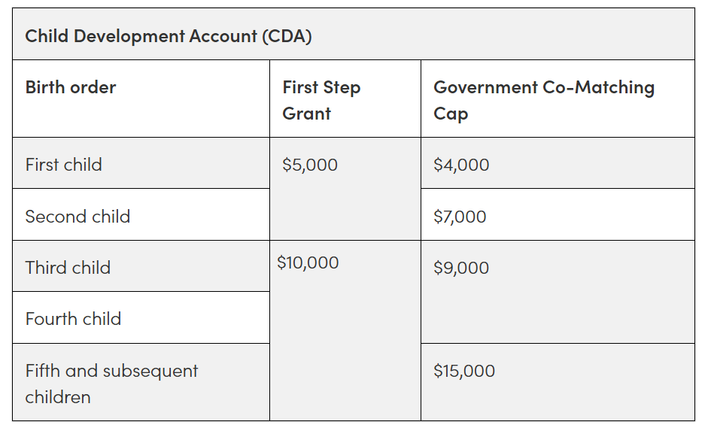Select the Third child row label
Image resolution: width=711 pixels, height=434 pixels.
pyautogui.click(x=68, y=268)
